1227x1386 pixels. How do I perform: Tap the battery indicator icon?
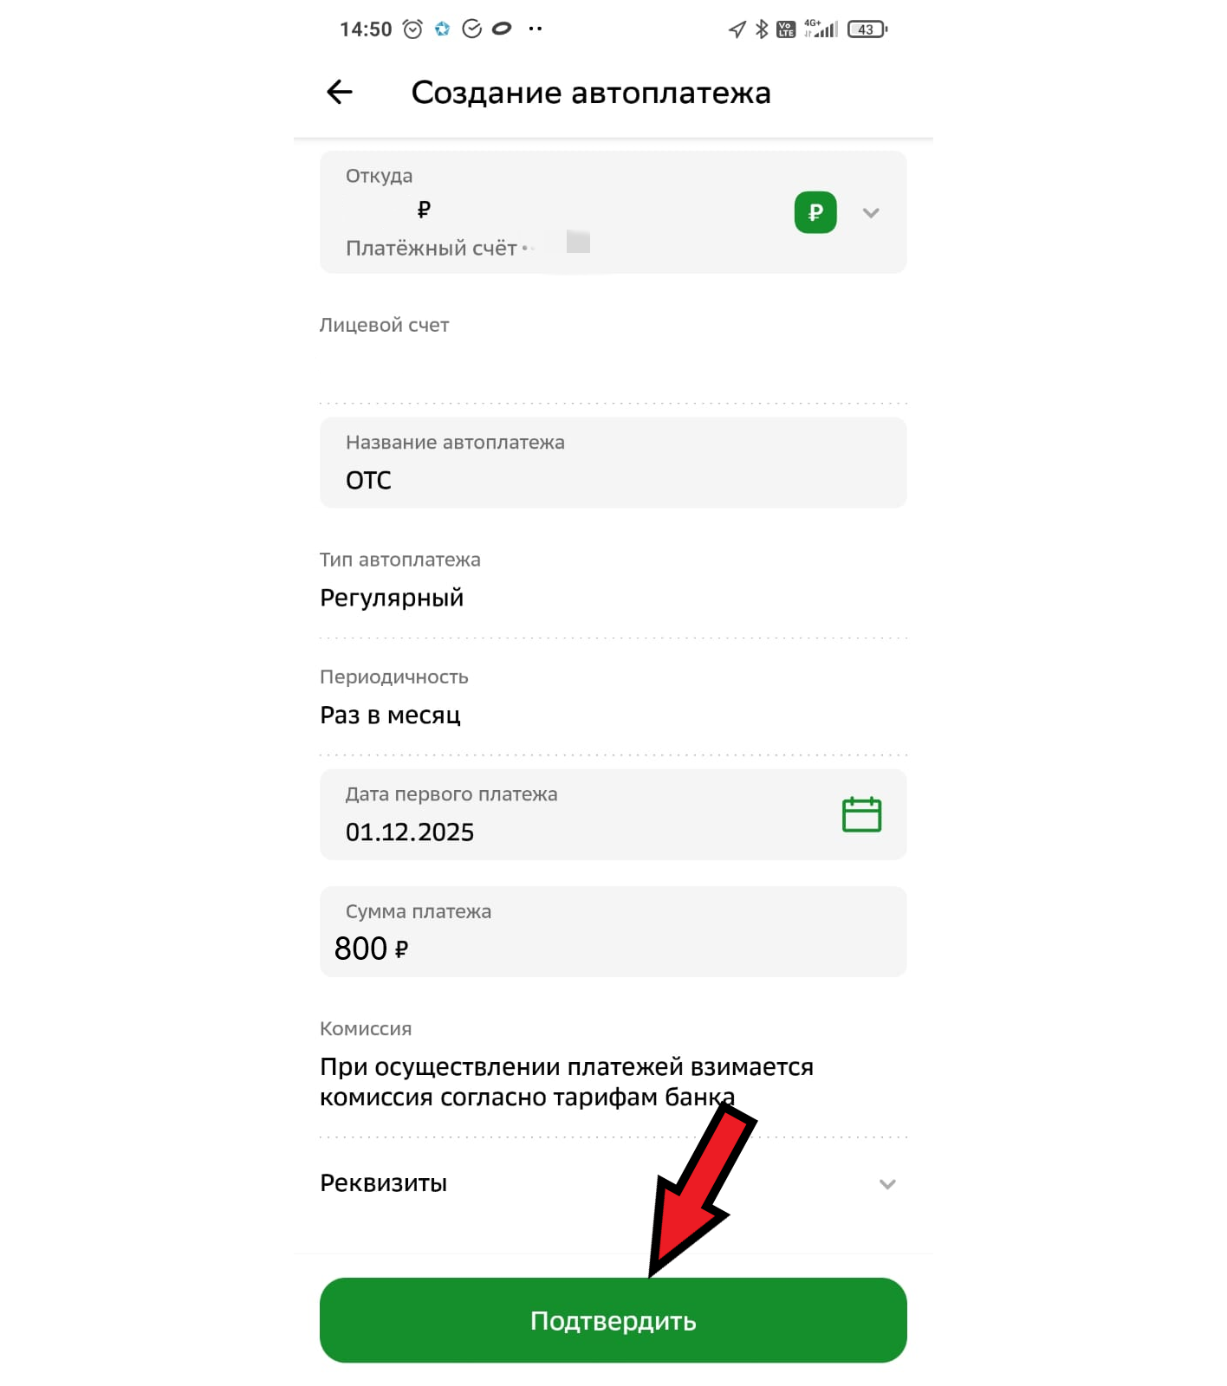(x=867, y=29)
